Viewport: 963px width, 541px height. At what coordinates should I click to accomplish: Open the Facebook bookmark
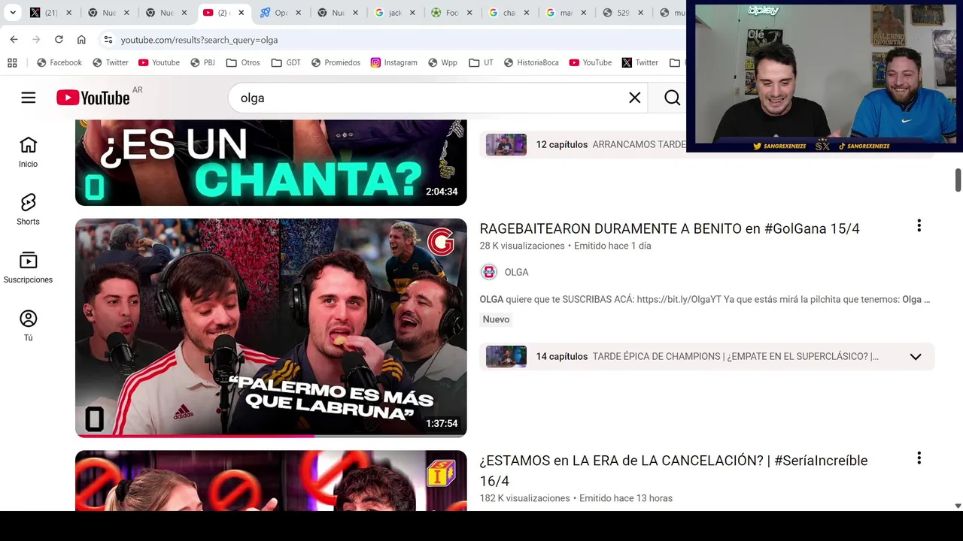point(59,62)
